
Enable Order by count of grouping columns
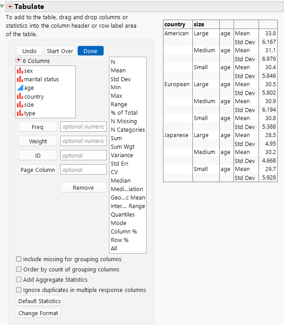tap(19, 269)
